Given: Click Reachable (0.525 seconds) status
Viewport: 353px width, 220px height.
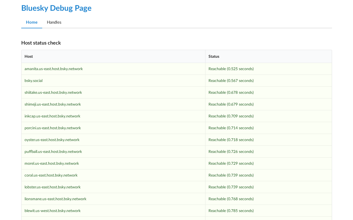Looking at the screenshot, I should (x=231, y=69).
